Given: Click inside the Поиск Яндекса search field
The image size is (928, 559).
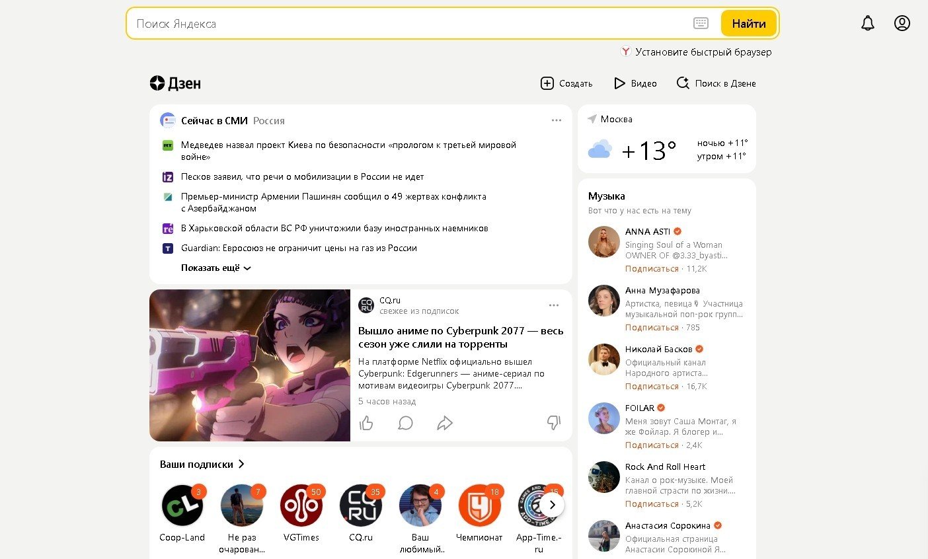Looking at the screenshot, I should tap(410, 23).
